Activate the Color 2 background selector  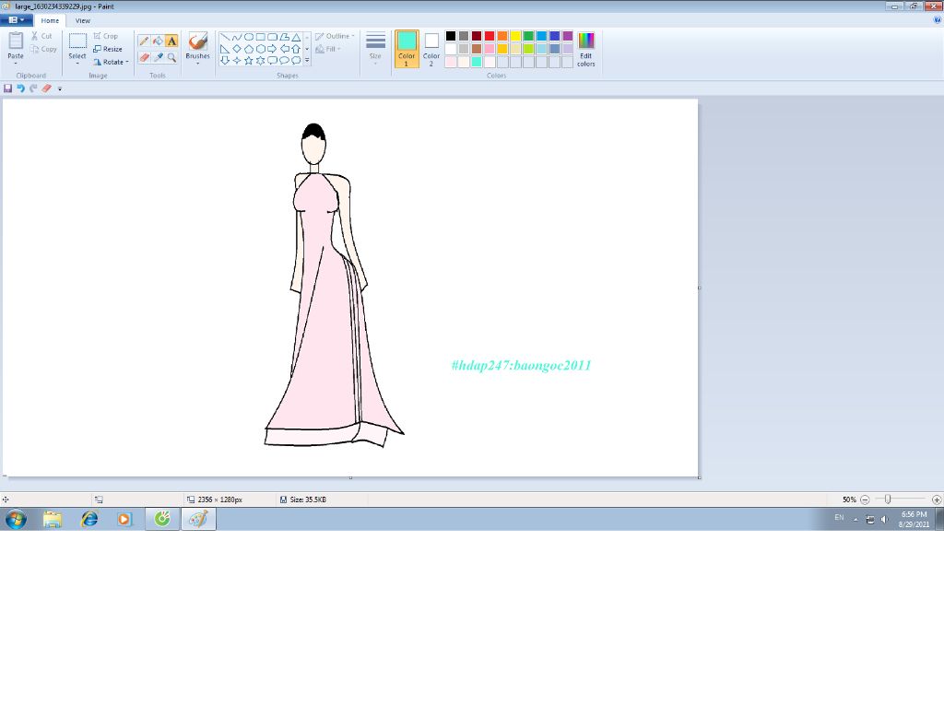pos(431,48)
